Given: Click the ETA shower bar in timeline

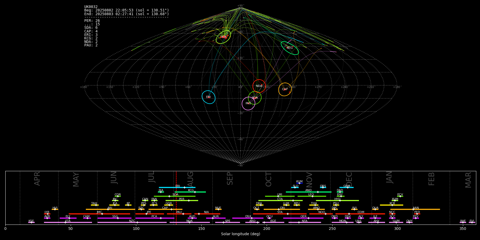Looking at the screenshot, I should (68, 222).
